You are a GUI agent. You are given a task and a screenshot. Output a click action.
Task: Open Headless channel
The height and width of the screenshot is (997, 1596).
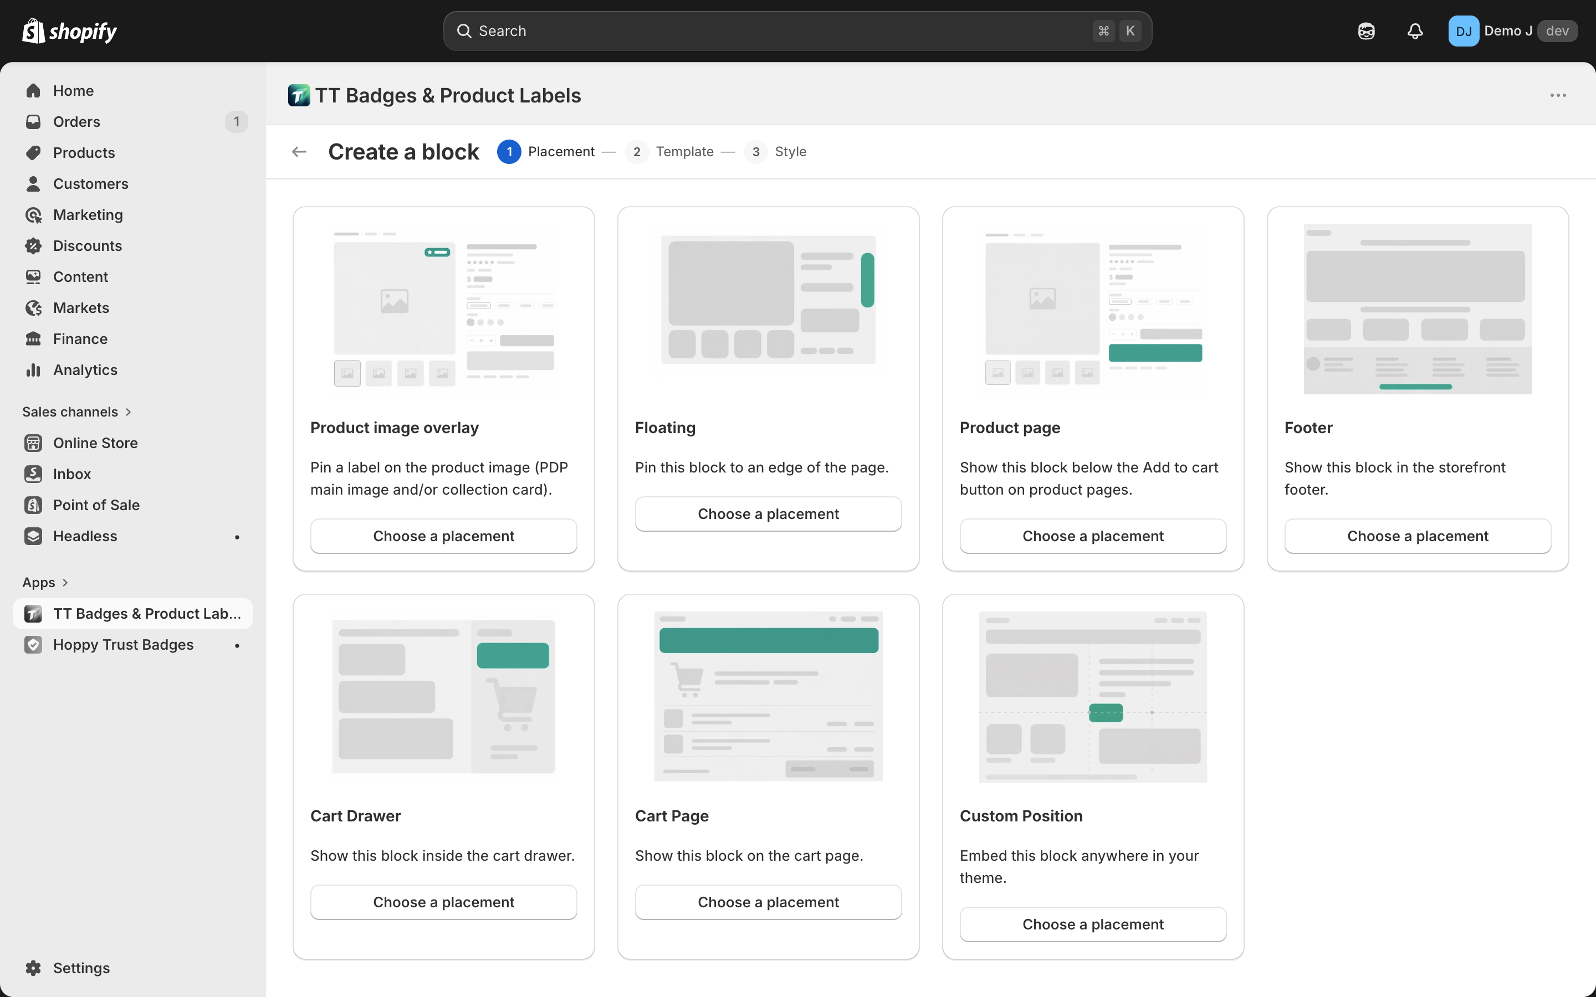(x=132, y=536)
